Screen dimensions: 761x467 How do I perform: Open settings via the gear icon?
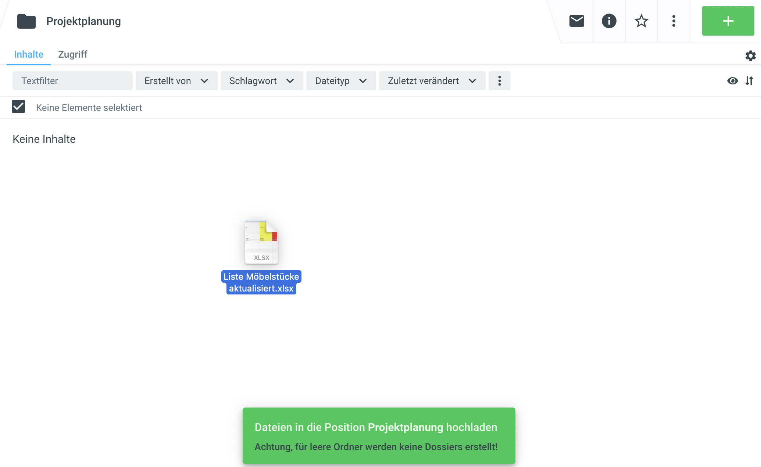pyautogui.click(x=750, y=56)
